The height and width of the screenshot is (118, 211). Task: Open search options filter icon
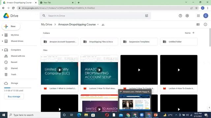pyautogui.click(x=146, y=16)
